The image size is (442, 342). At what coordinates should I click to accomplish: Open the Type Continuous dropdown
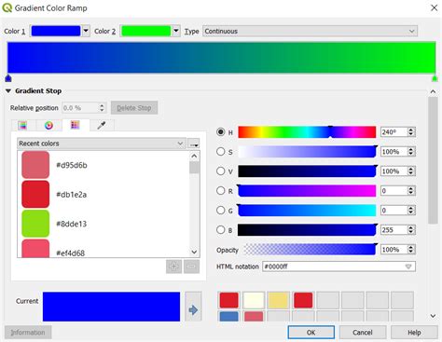pos(310,31)
